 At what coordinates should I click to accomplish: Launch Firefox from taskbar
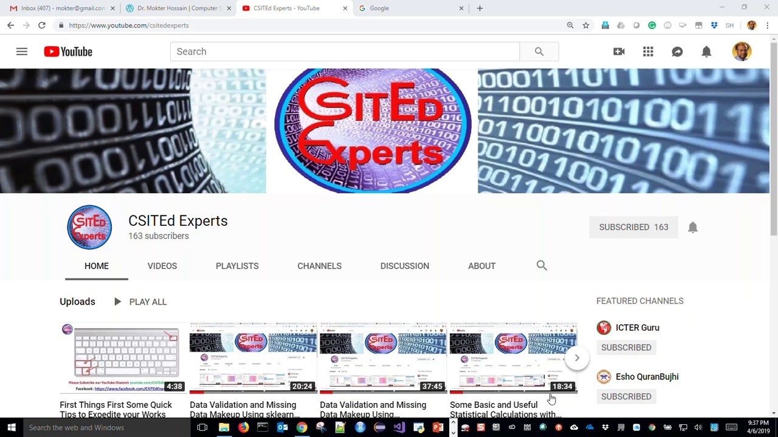point(243,427)
